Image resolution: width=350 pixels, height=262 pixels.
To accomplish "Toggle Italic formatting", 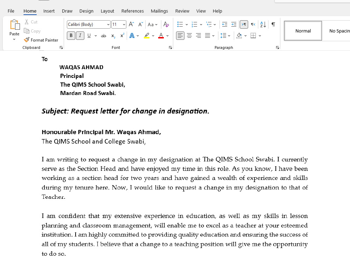I will (x=80, y=35).
